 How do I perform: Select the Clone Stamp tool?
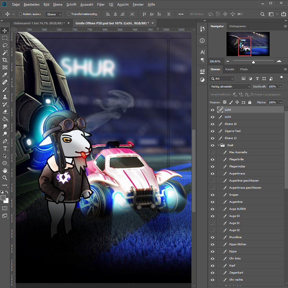click(5, 97)
